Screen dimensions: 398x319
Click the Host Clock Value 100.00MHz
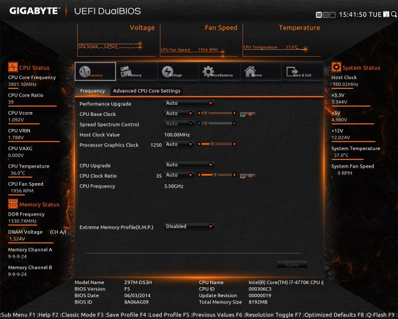177,135
